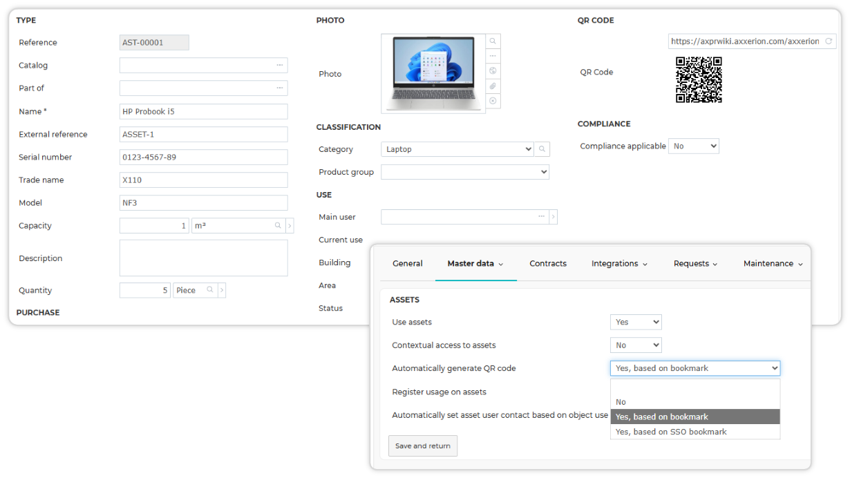Click the Model field NF3
Image resolution: width=850 pixels, height=478 pixels.
tap(204, 202)
